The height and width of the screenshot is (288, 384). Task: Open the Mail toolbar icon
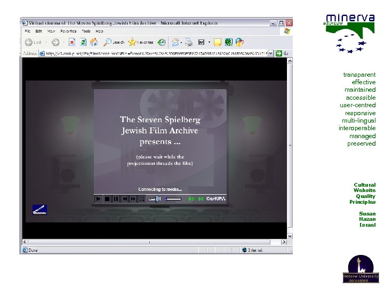pyautogui.click(x=175, y=42)
